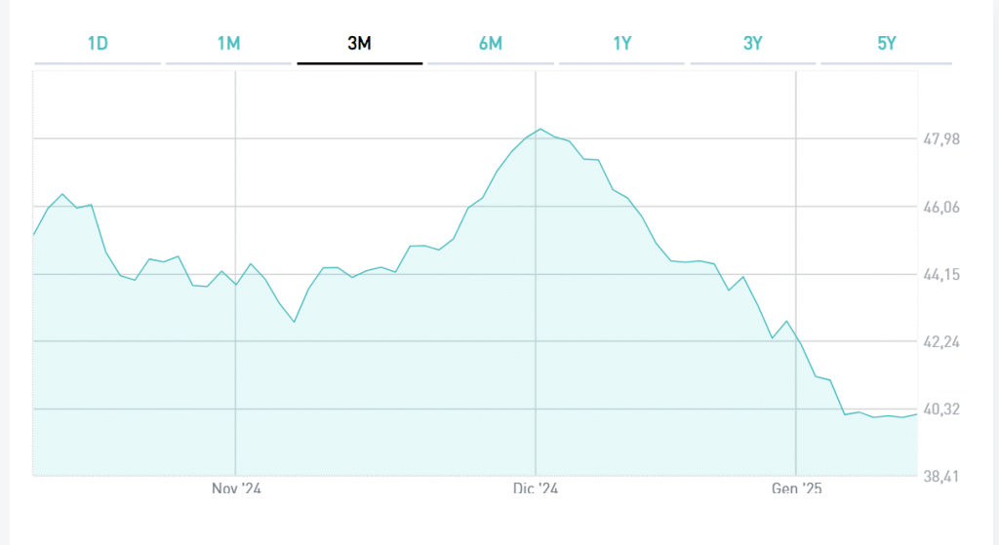Click the last data point of the line
Screen dimensions: 999x545
pyautogui.click(x=917, y=414)
